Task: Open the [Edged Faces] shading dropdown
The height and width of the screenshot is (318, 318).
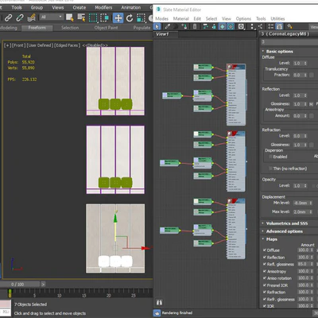Action: (68, 45)
